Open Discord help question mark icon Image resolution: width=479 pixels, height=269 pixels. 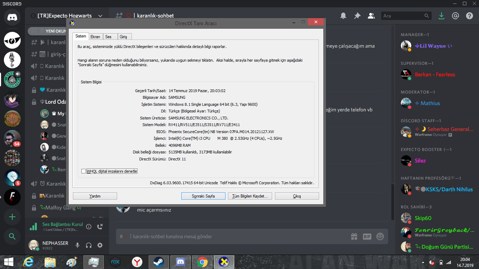point(470,16)
